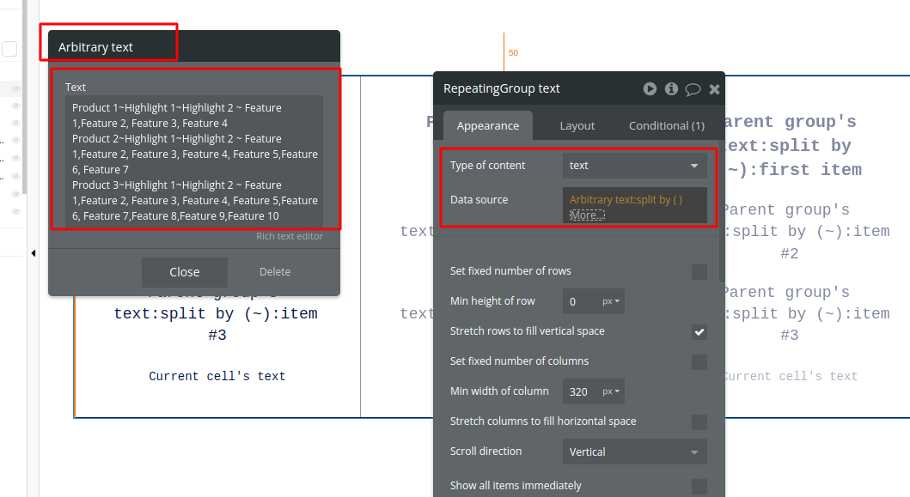Screen dimensions: 910x497
Task: Click the play icon in RepeatingGroup text header
Action: [650, 88]
